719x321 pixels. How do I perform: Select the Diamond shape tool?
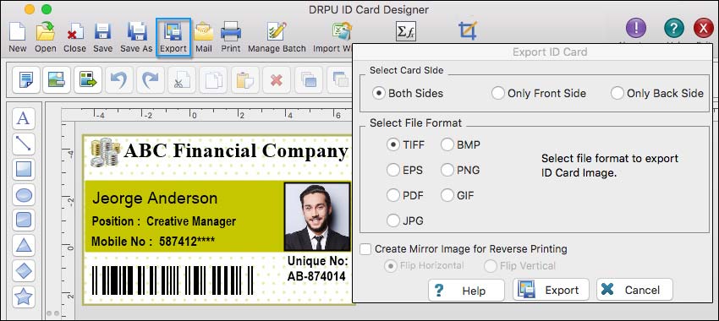(x=24, y=271)
